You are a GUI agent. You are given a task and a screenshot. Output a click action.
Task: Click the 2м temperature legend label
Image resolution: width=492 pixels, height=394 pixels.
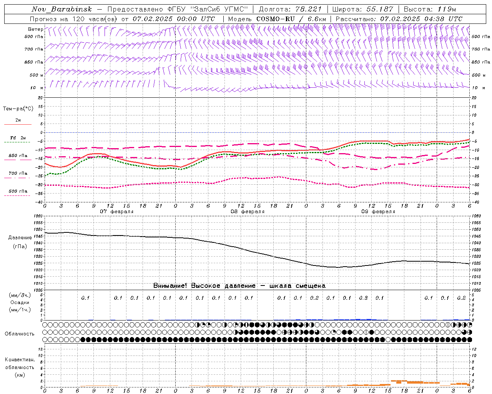click(x=18, y=120)
